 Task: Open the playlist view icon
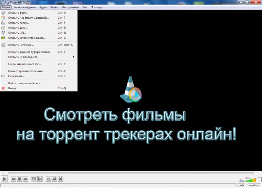click(48, 179)
